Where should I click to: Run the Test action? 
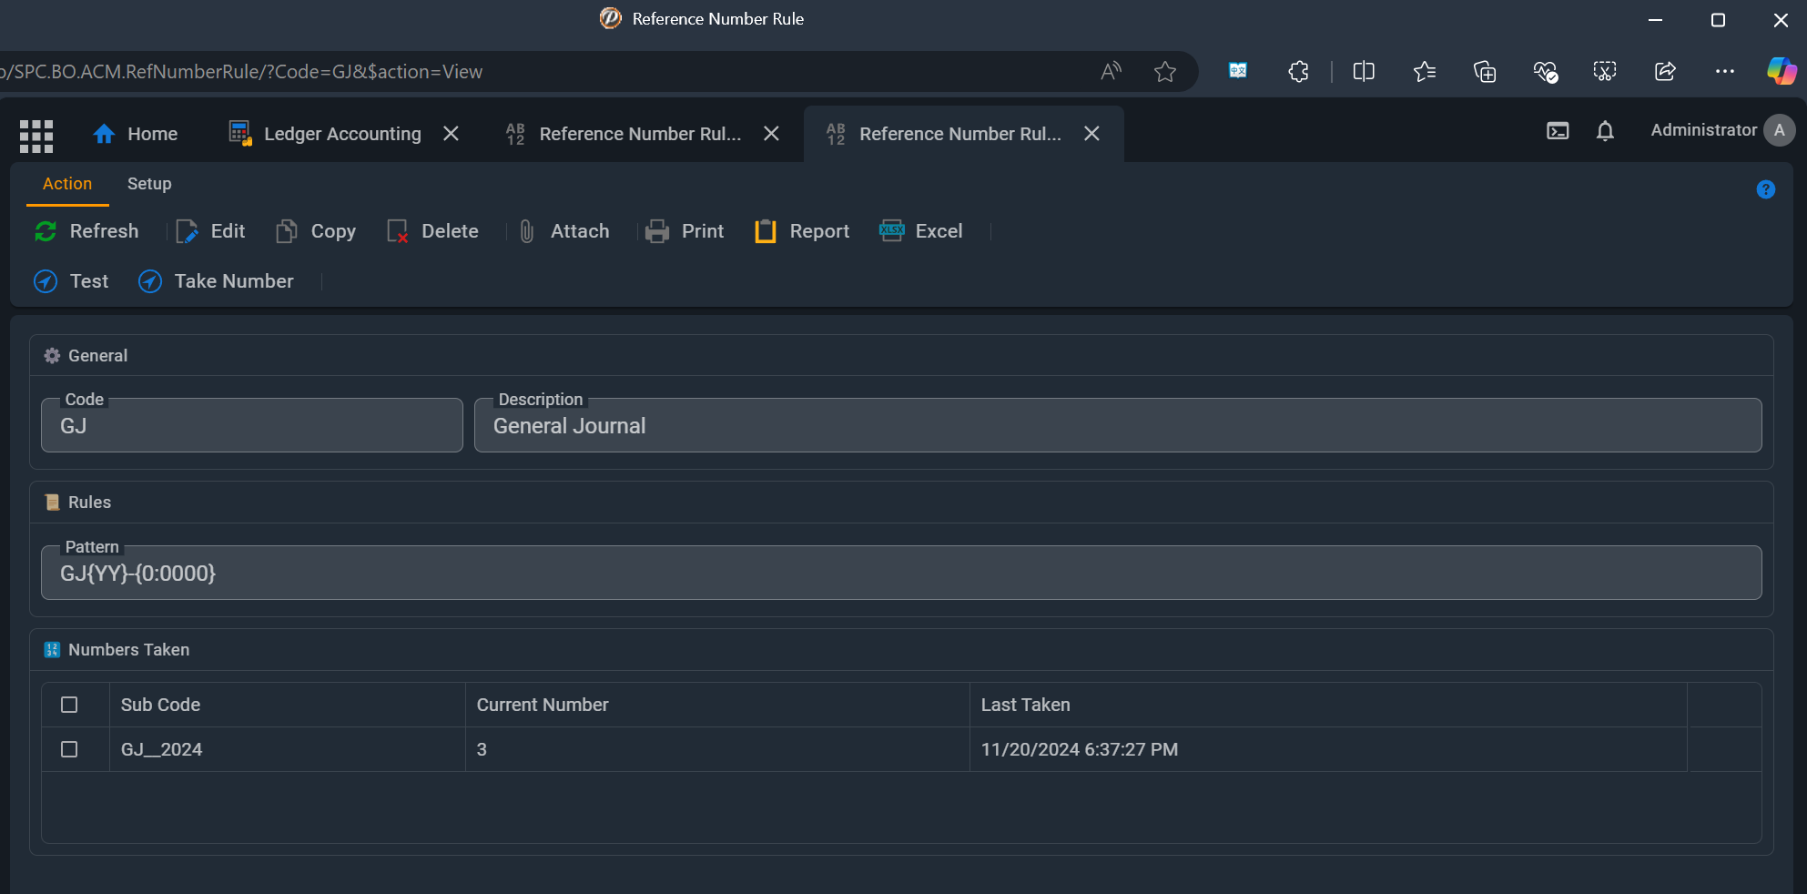[71, 281]
